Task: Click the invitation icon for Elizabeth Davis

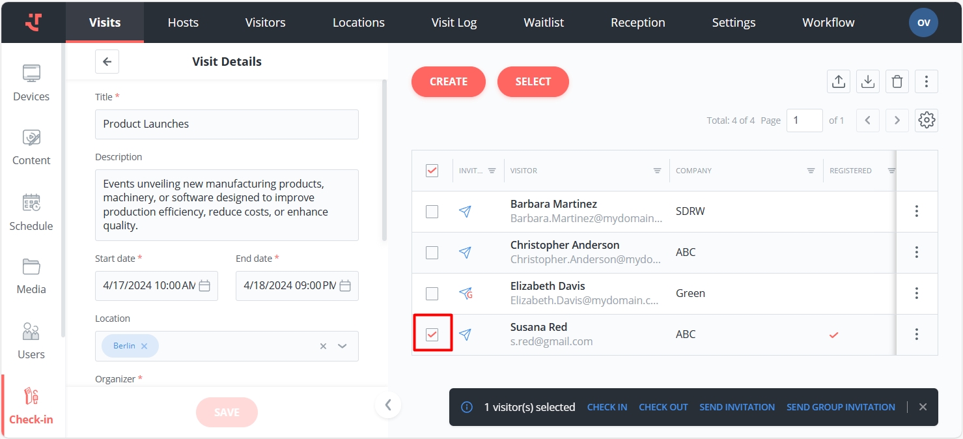Action: [465, 294]
